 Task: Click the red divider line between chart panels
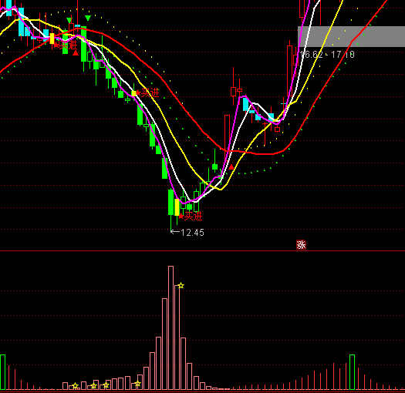(202, 250)
